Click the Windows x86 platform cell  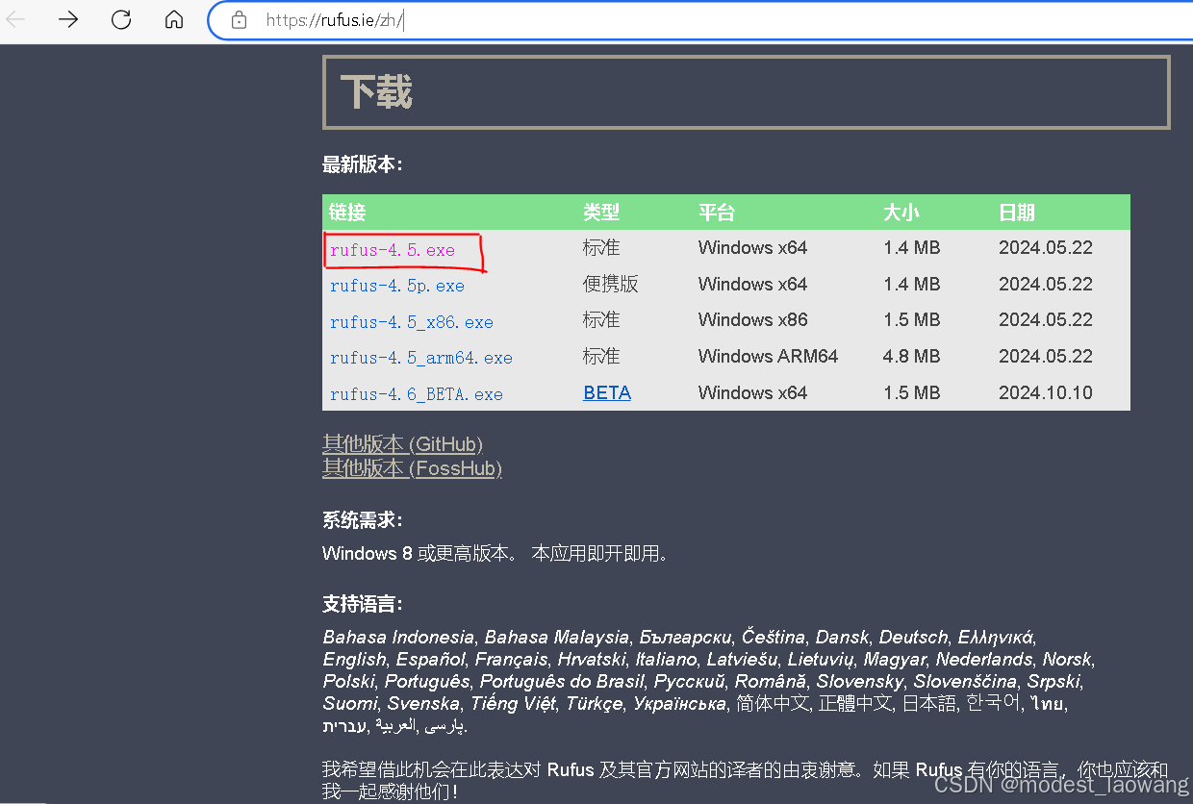pyautogui.click(x=753, y=320)
